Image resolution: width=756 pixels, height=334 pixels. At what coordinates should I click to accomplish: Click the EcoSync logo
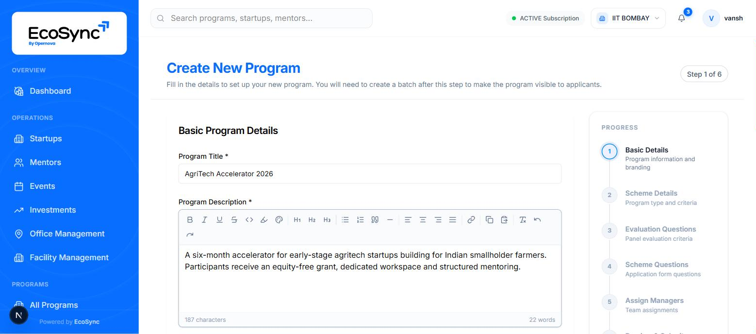(x=69, y=33)
